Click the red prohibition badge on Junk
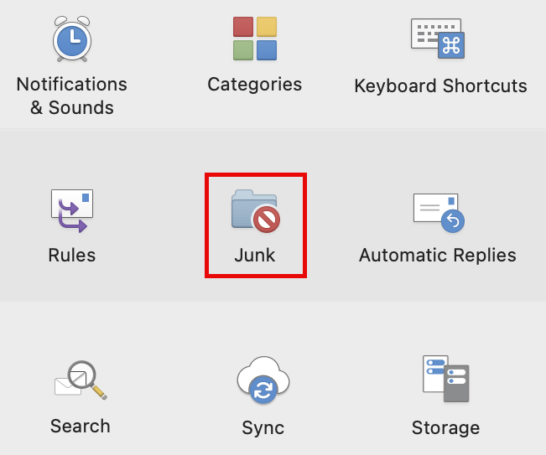 click(266, 220)
